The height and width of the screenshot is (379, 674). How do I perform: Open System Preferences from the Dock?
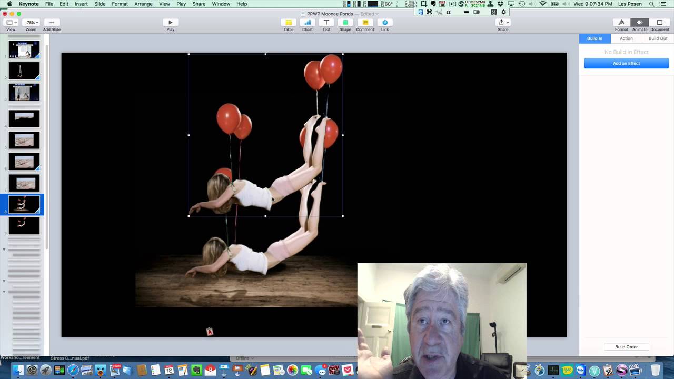pos(32,370)
